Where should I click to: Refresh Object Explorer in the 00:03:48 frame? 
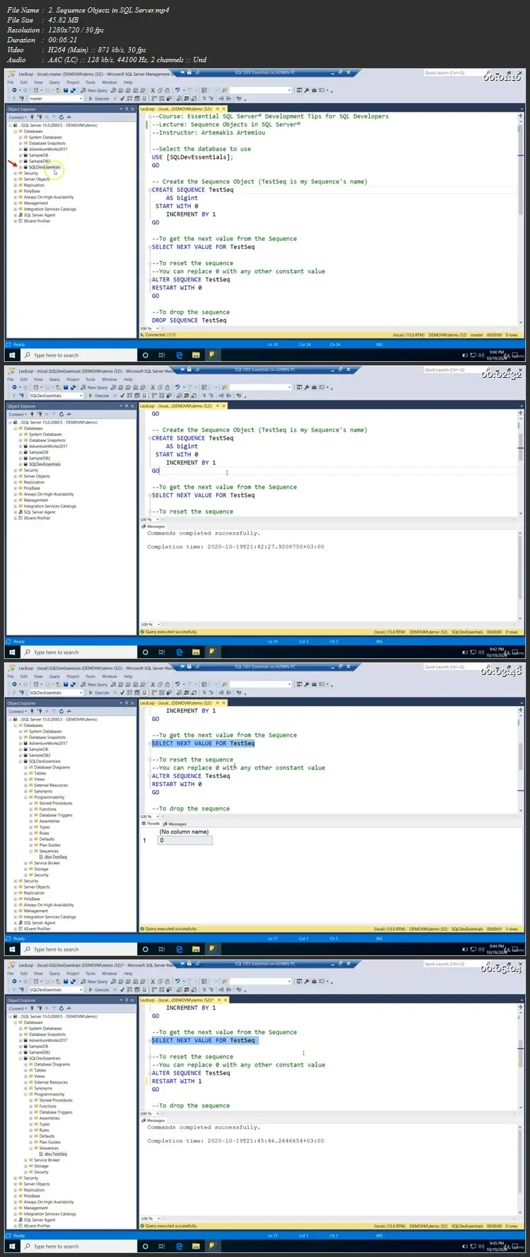point(61,711)
